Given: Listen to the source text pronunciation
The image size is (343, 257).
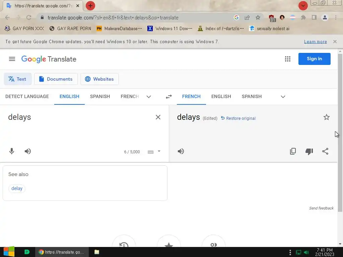Looking at the screenshot, I should [x=28, y=151].
